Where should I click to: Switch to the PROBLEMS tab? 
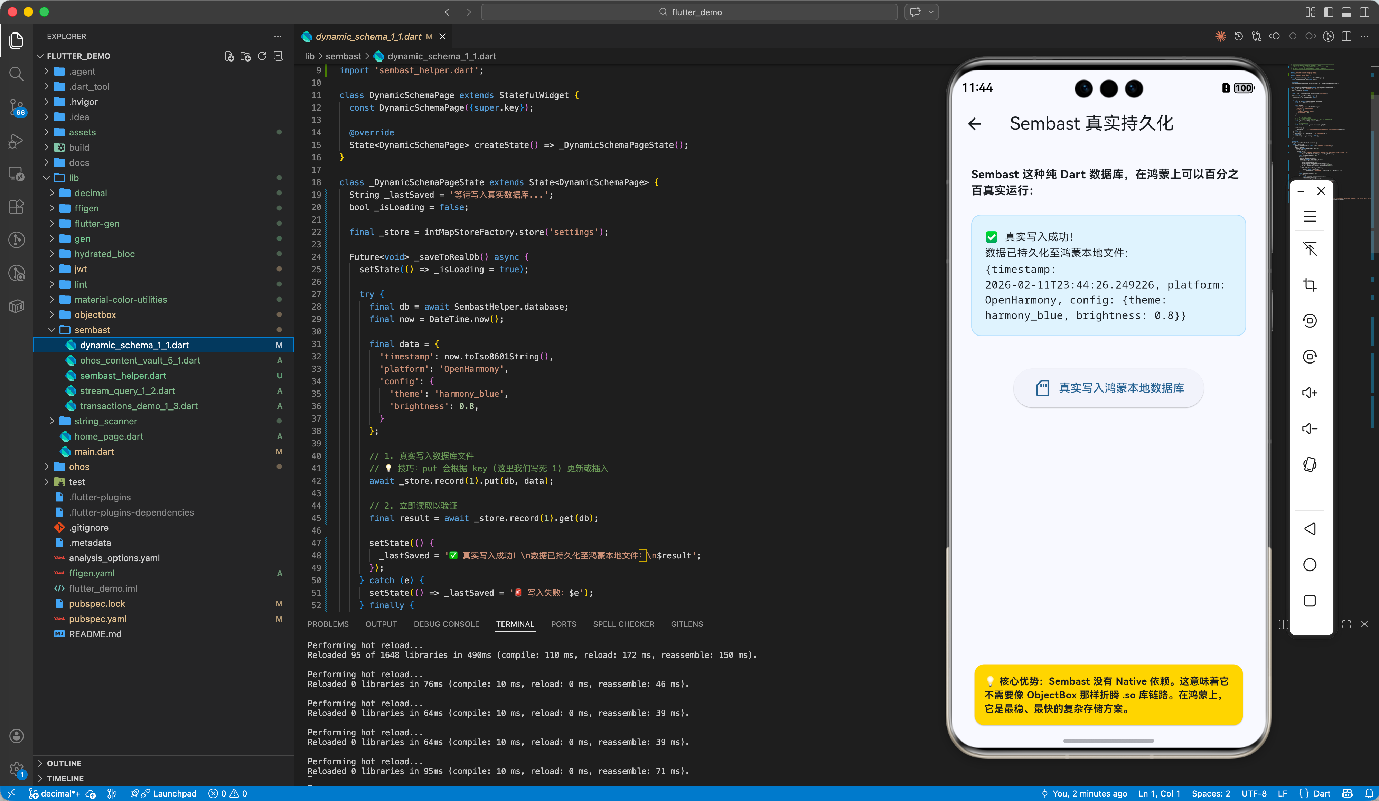(328, 624)
